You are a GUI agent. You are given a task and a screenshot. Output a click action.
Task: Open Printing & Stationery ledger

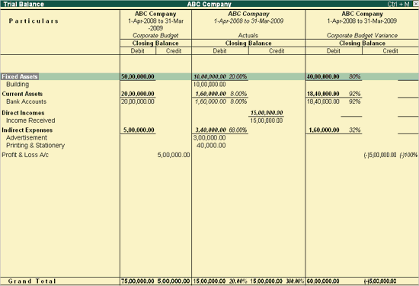coord(35,146)
